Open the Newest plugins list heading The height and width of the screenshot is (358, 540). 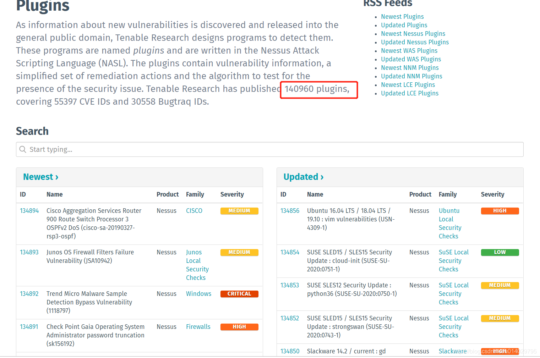click(x=41, y=177)
